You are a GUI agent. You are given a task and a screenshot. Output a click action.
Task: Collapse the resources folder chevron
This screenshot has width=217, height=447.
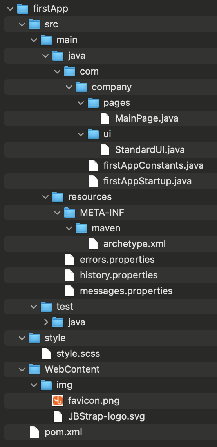[x=45, y=197]
